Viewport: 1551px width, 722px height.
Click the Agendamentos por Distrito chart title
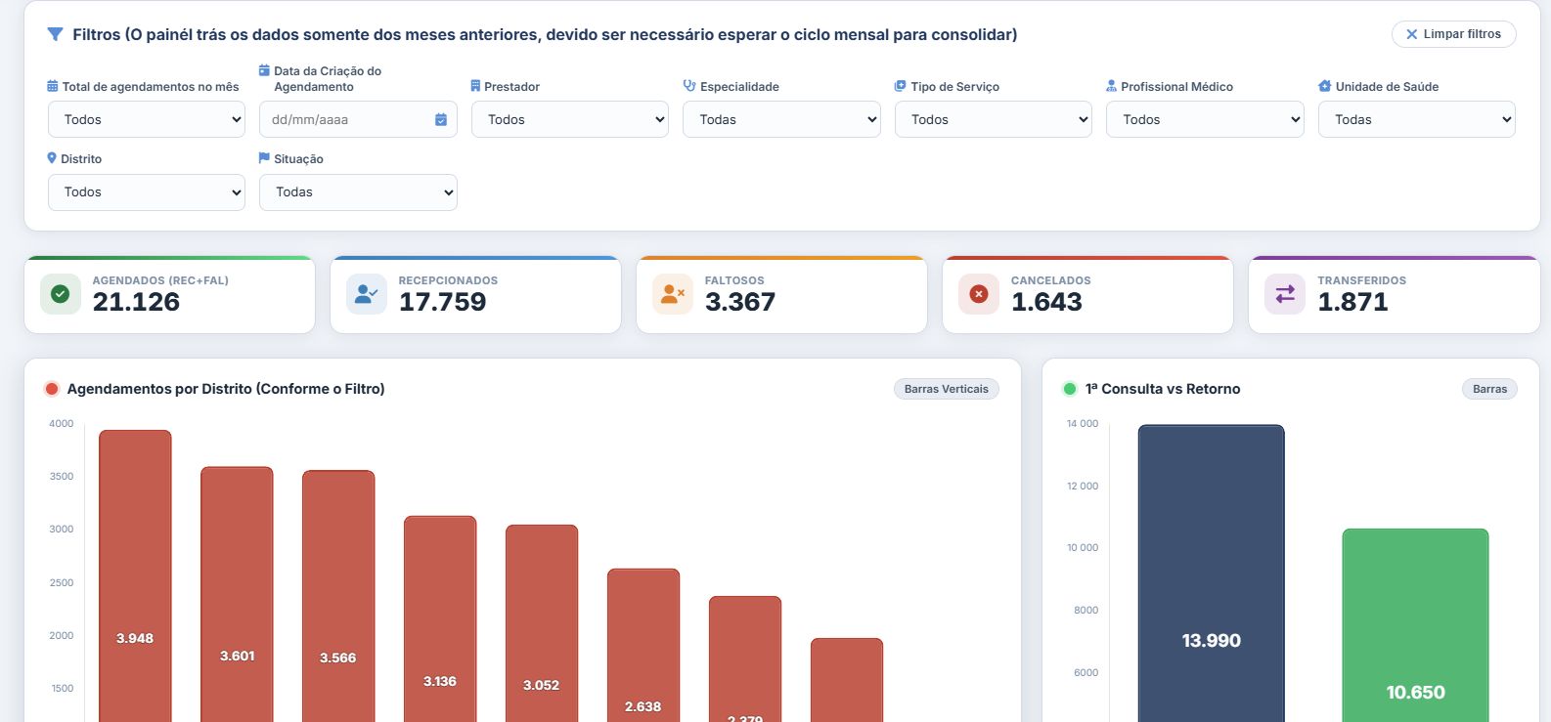click(x=226, y=389)
